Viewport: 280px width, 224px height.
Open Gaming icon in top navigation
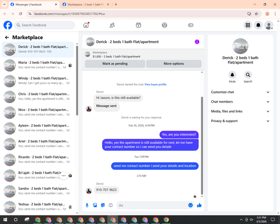click(190, 25)
